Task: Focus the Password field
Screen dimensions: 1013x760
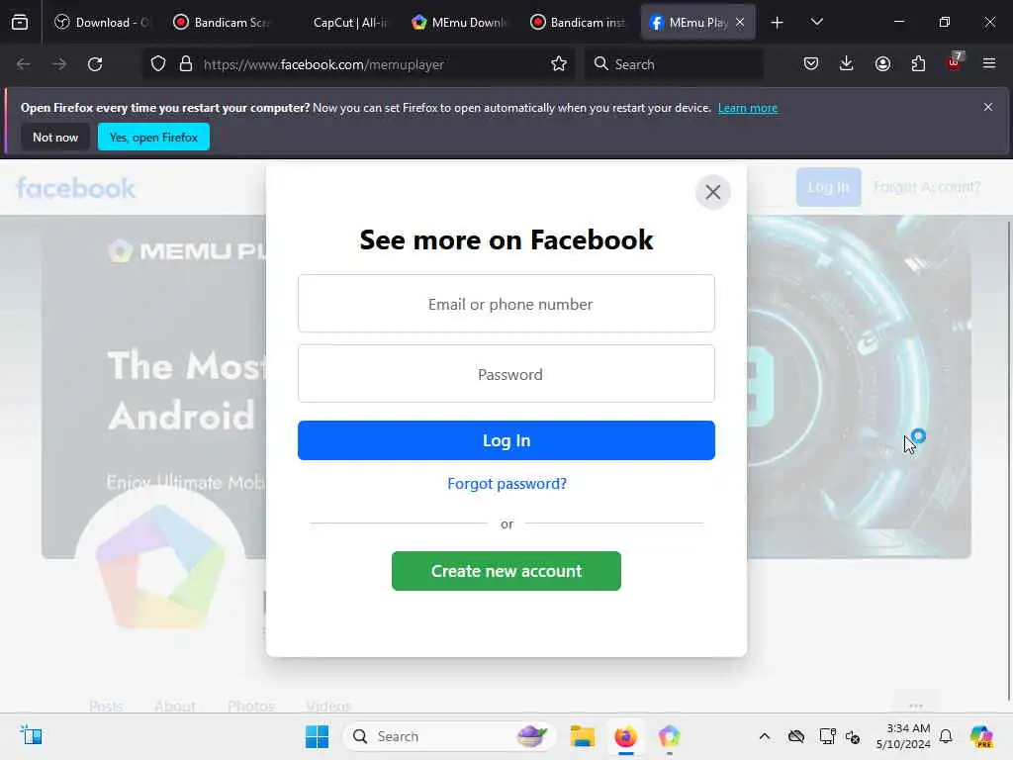Action: pos(506,374)
